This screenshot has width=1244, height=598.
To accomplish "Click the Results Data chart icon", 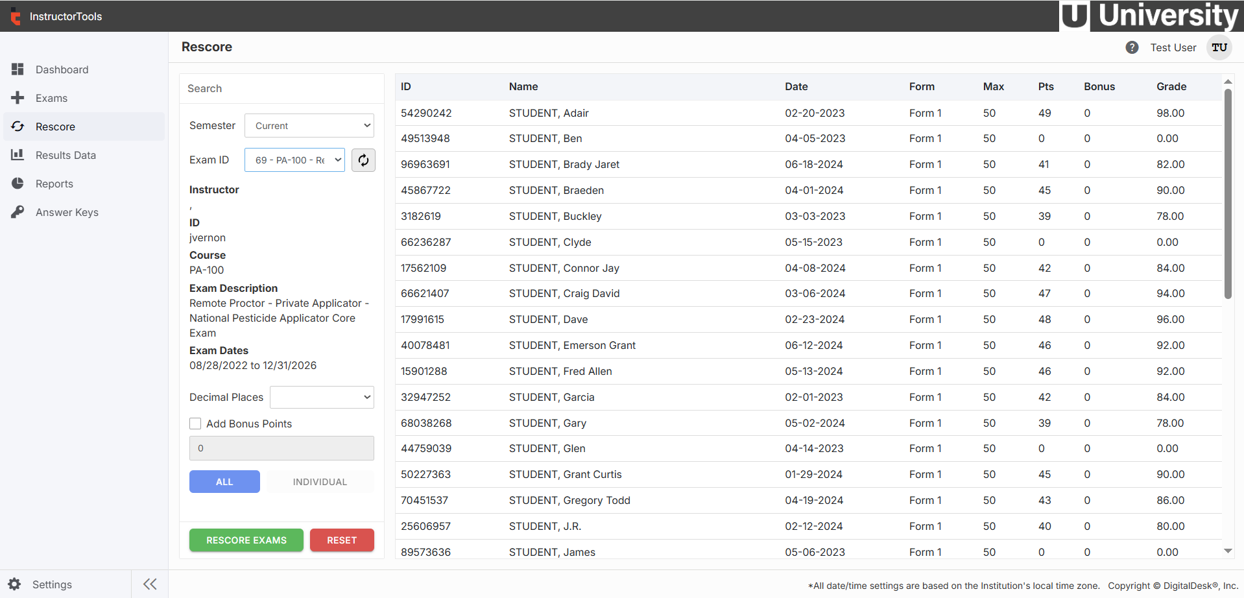I will [x=18, y=155].
